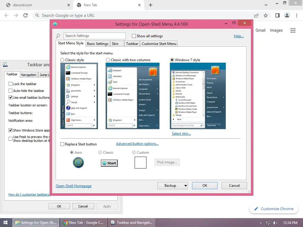Click the Windows Start button on taskbar
Screen dimensions: 303x227
5,223
